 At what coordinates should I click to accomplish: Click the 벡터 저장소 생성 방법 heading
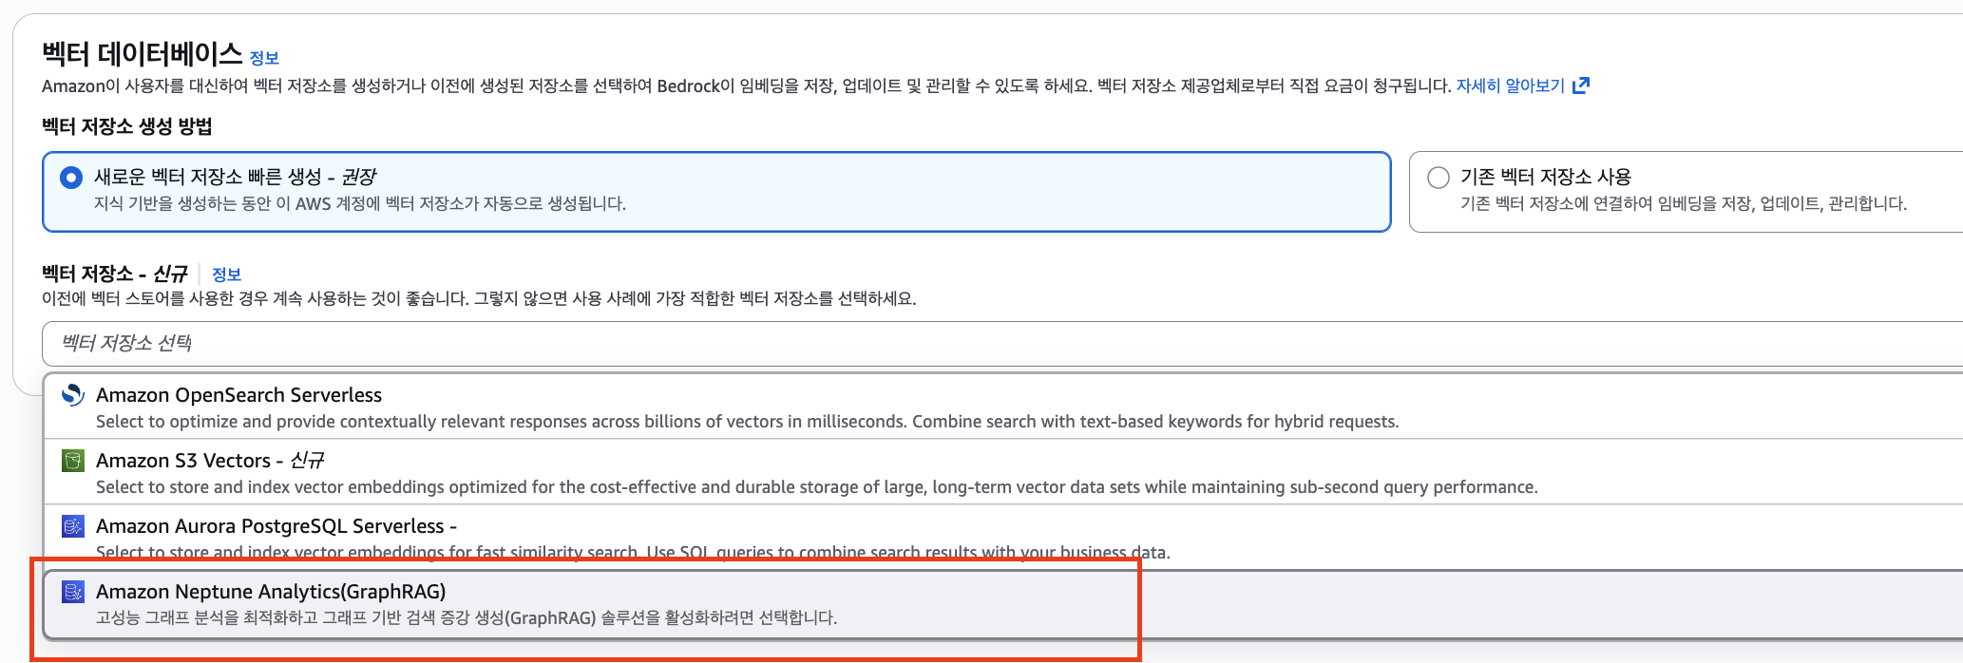tap(127, 126)
